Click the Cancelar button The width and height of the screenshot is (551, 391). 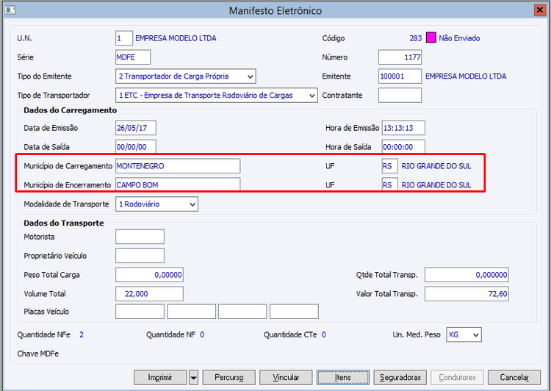coord(514,378)
